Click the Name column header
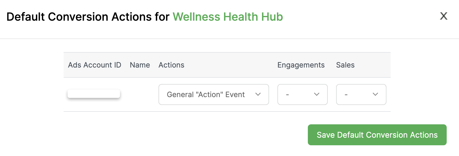 tap(140, 65)
